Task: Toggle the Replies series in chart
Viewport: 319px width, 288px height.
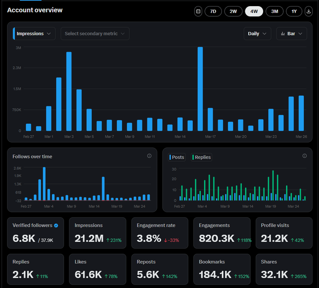Action: pyautogui.click(x=201, y=157)
